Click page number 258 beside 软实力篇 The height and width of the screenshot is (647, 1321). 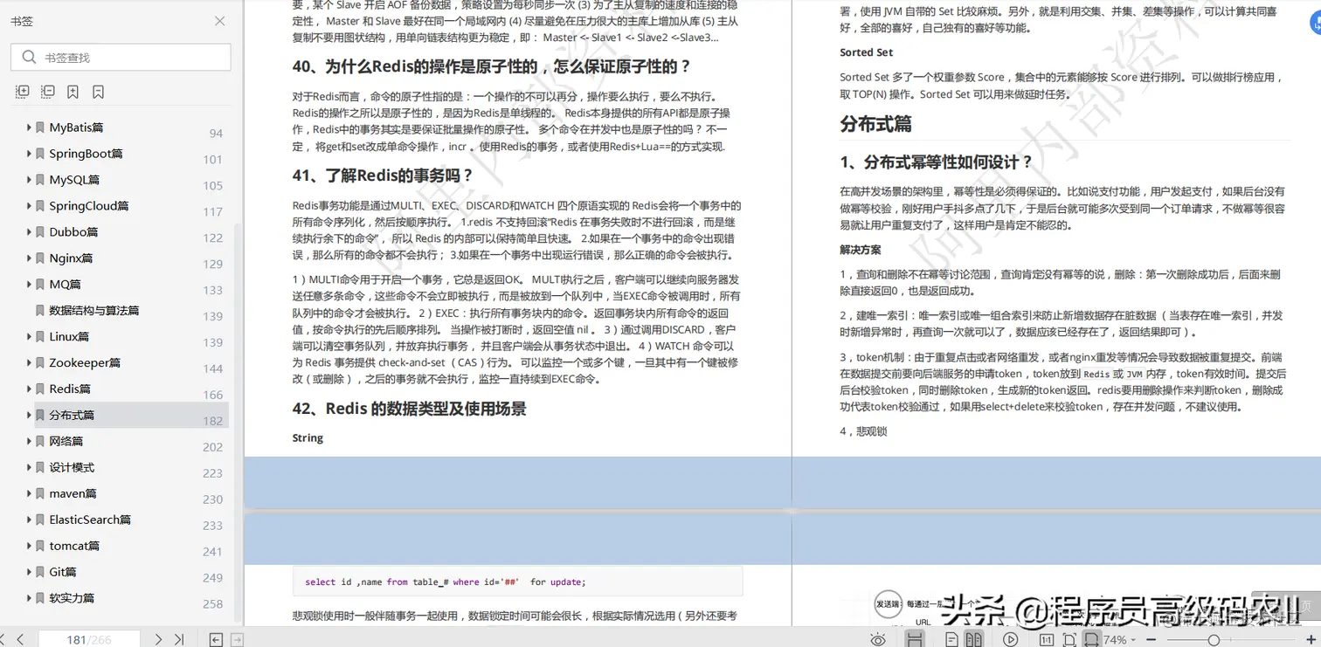point(213,604)
